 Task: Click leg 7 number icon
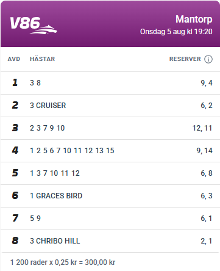[15, 219]
